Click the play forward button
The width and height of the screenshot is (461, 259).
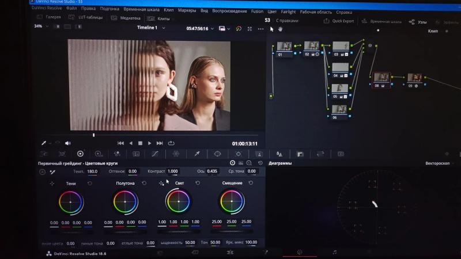[150, 143]
